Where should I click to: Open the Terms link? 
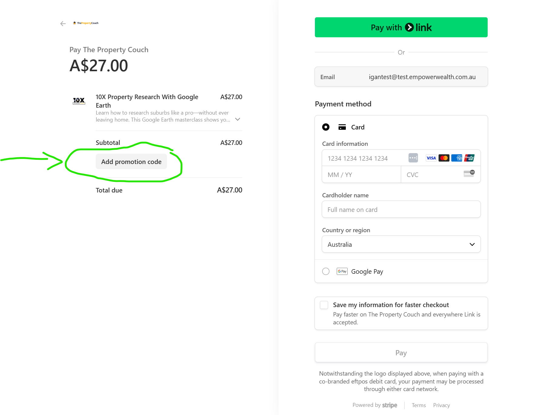point(419,405)
